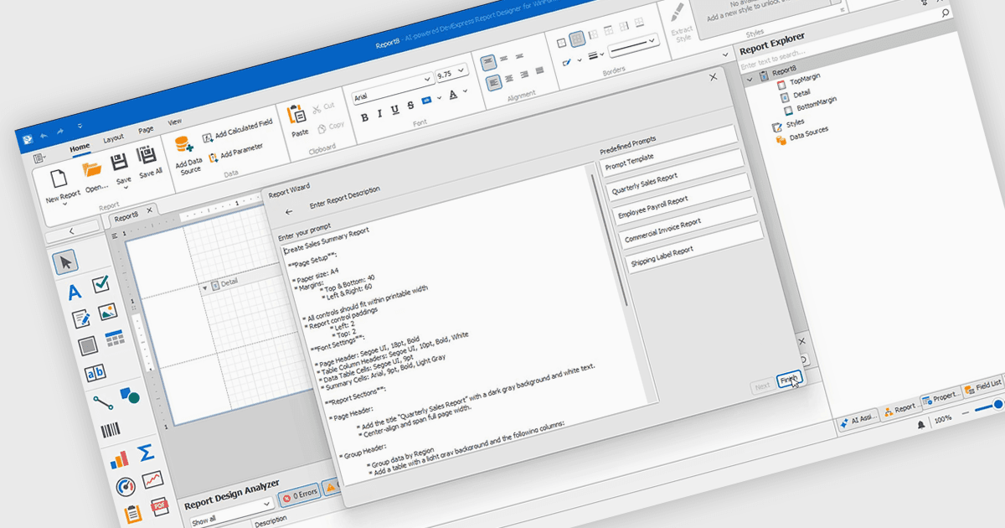Switch to the Home ribbon tab
This screenshot has width=1005, height=528.
(x=80, y=148)
